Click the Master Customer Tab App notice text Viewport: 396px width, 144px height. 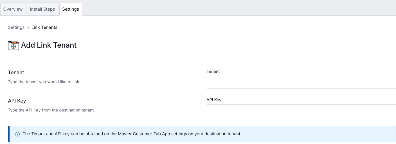[132, 134]
